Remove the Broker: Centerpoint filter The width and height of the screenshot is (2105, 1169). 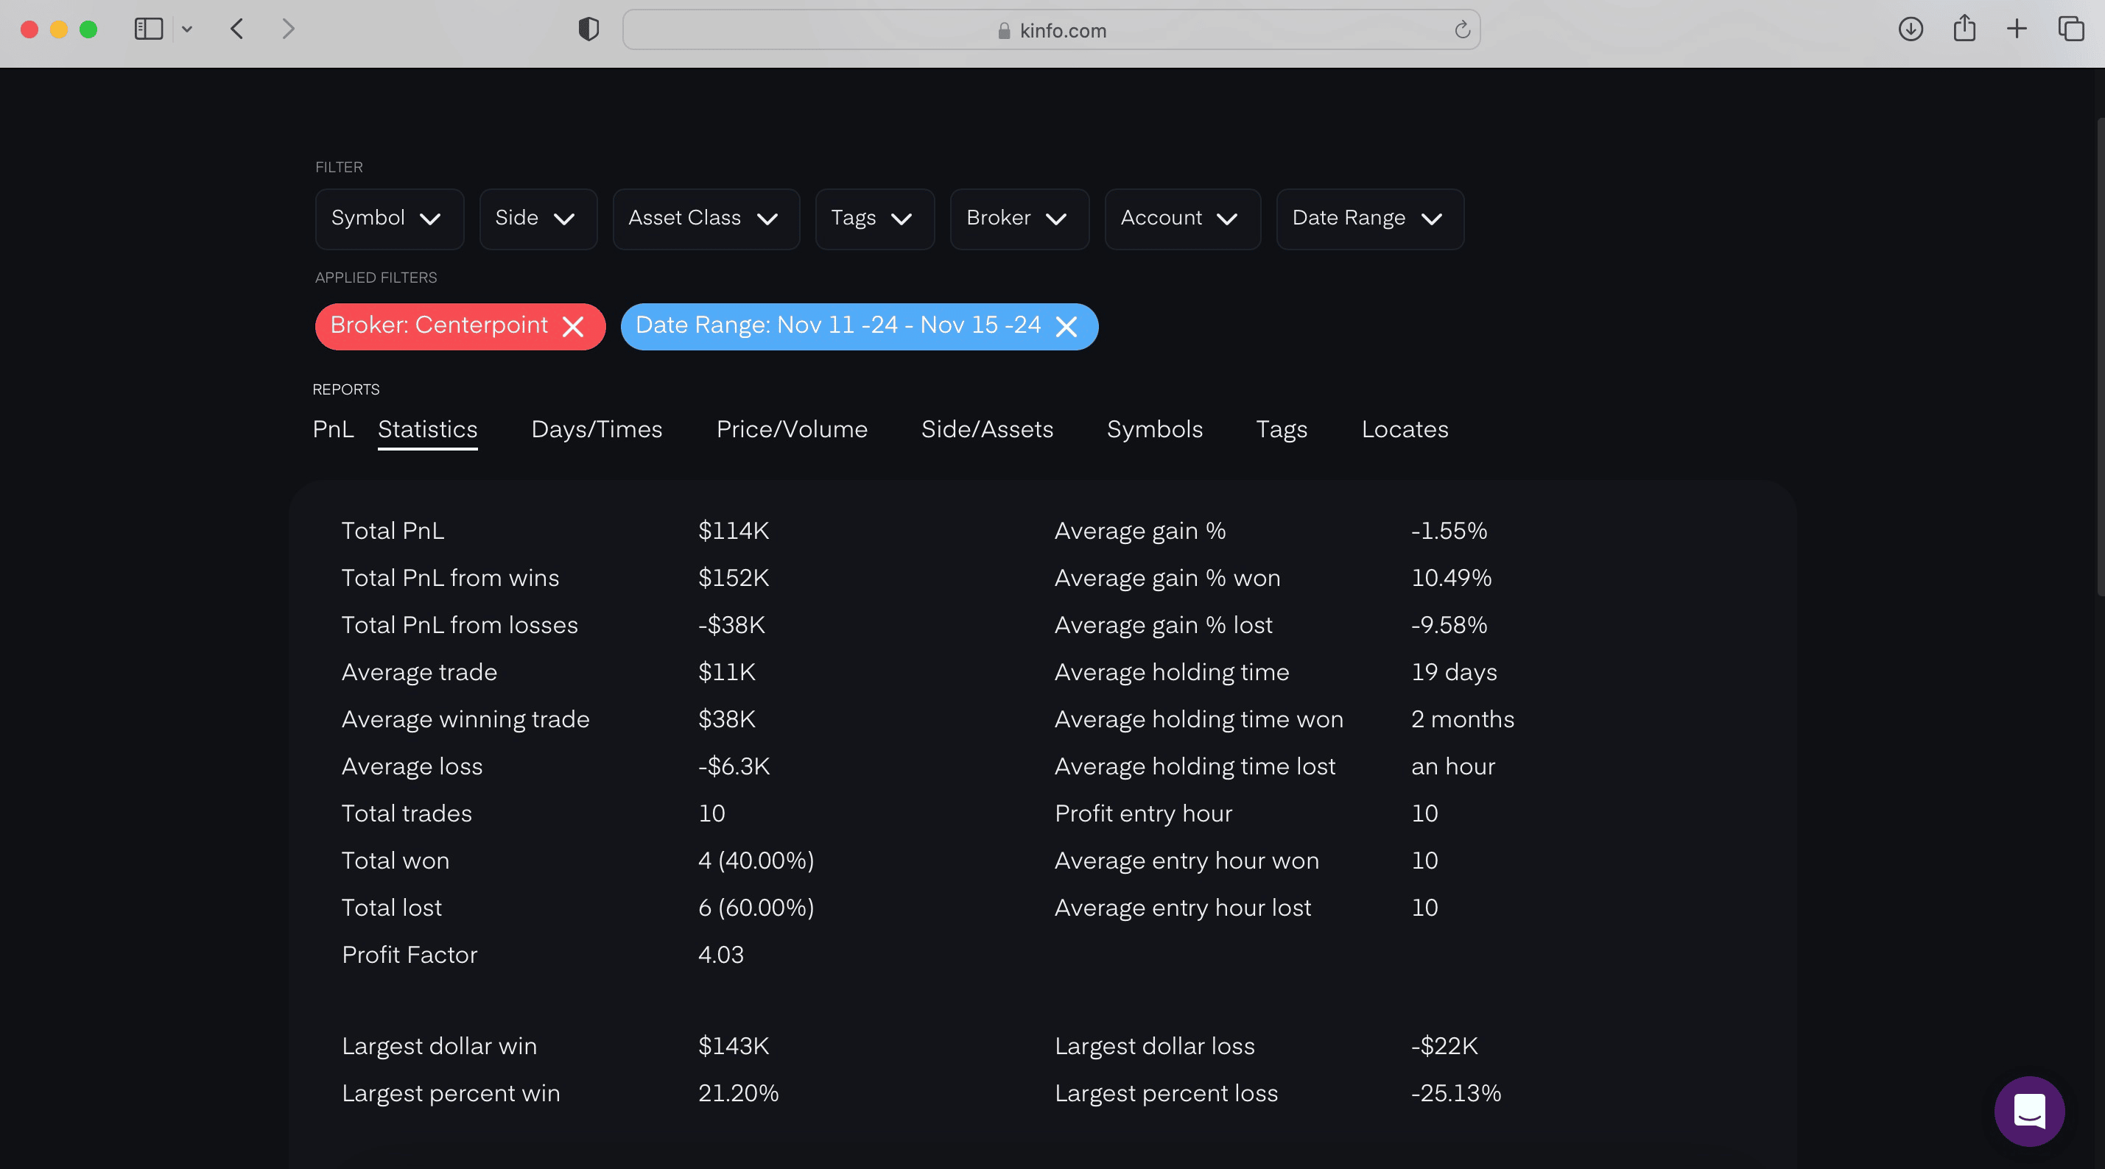pos(574,327)
